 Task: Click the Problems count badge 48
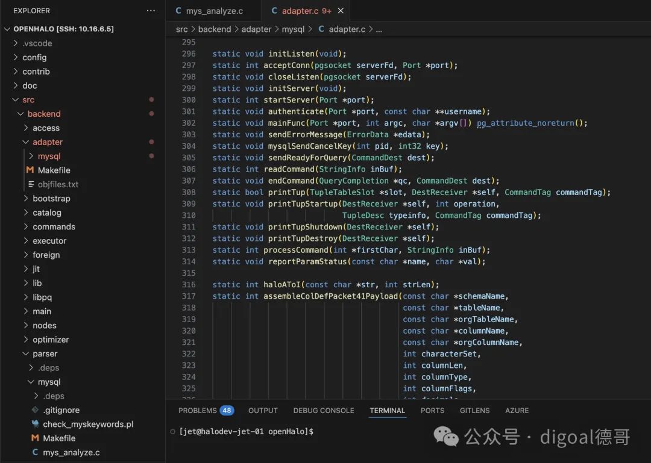(x=227, y=411)
